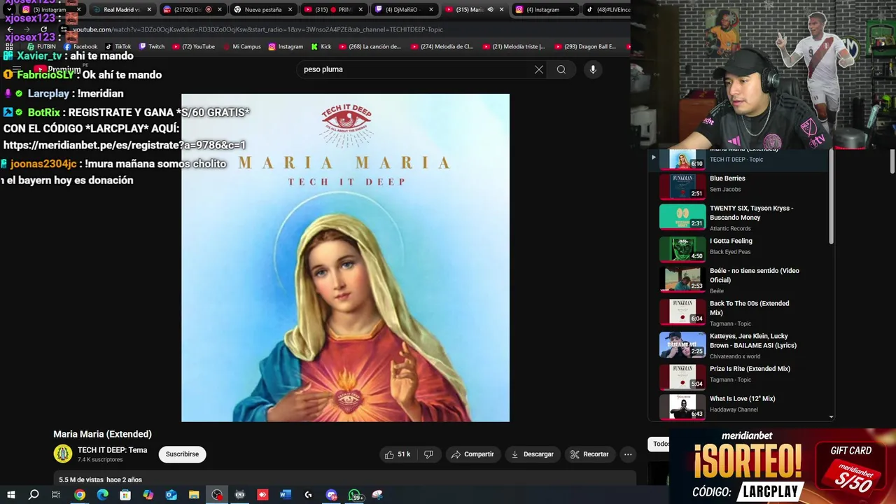The height and width of the screenshot is (504, 896).
Task: Open TECH IT DEEP channel avatar
Action: point(62,454)
